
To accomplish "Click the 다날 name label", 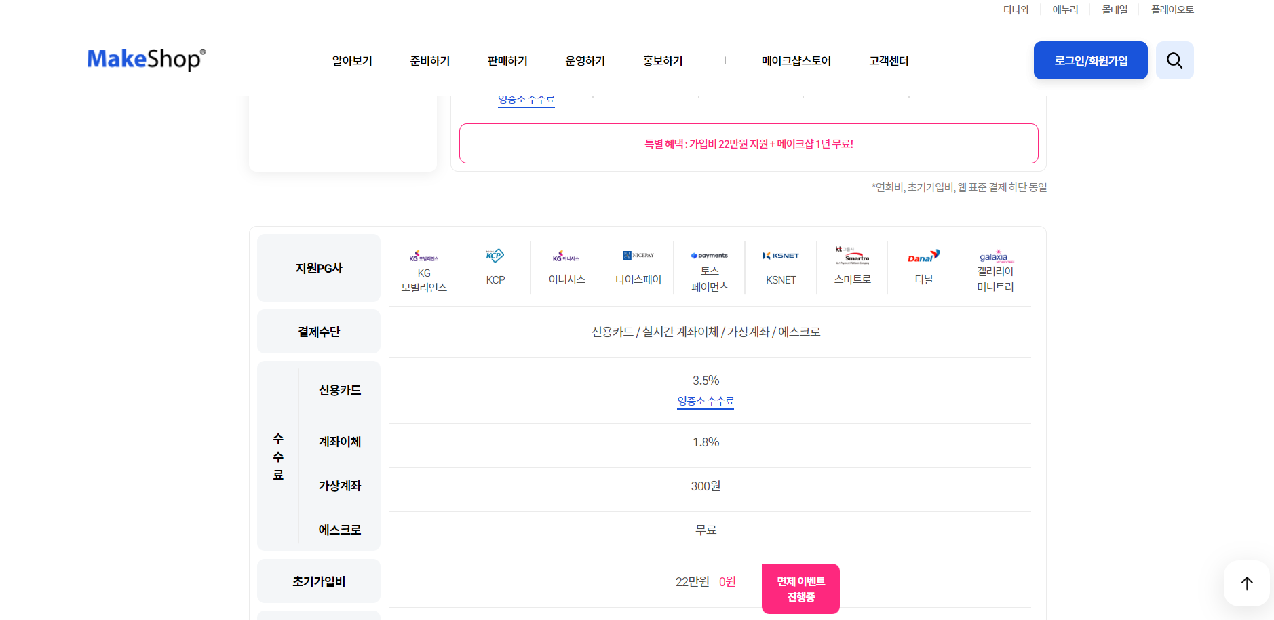I will tap(924, 279).
